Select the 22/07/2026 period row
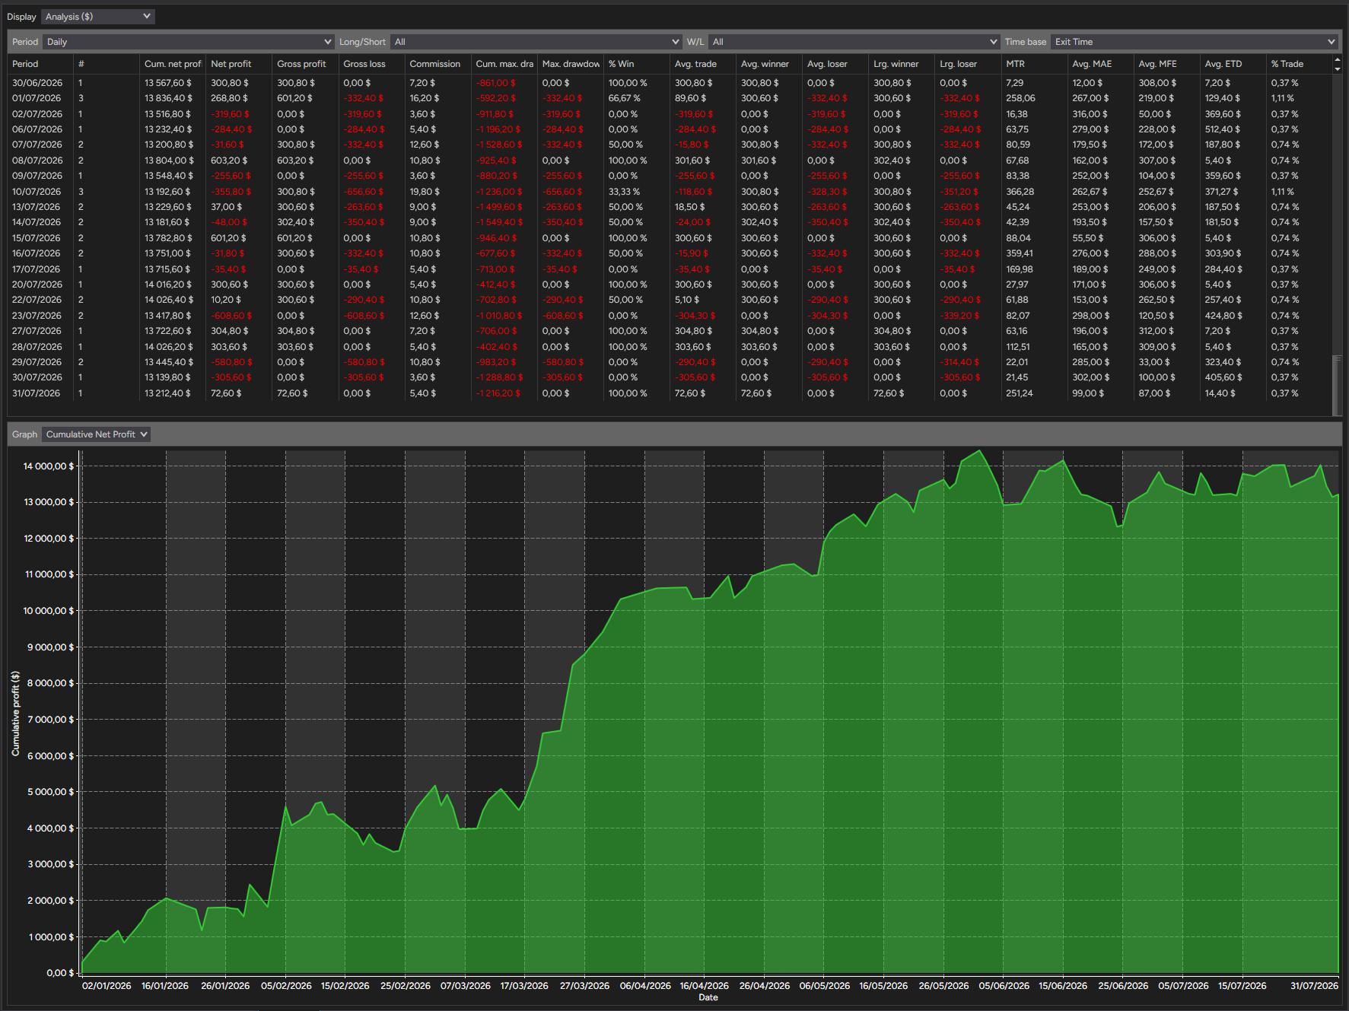1349x1011 pixels. click(670, 300)
